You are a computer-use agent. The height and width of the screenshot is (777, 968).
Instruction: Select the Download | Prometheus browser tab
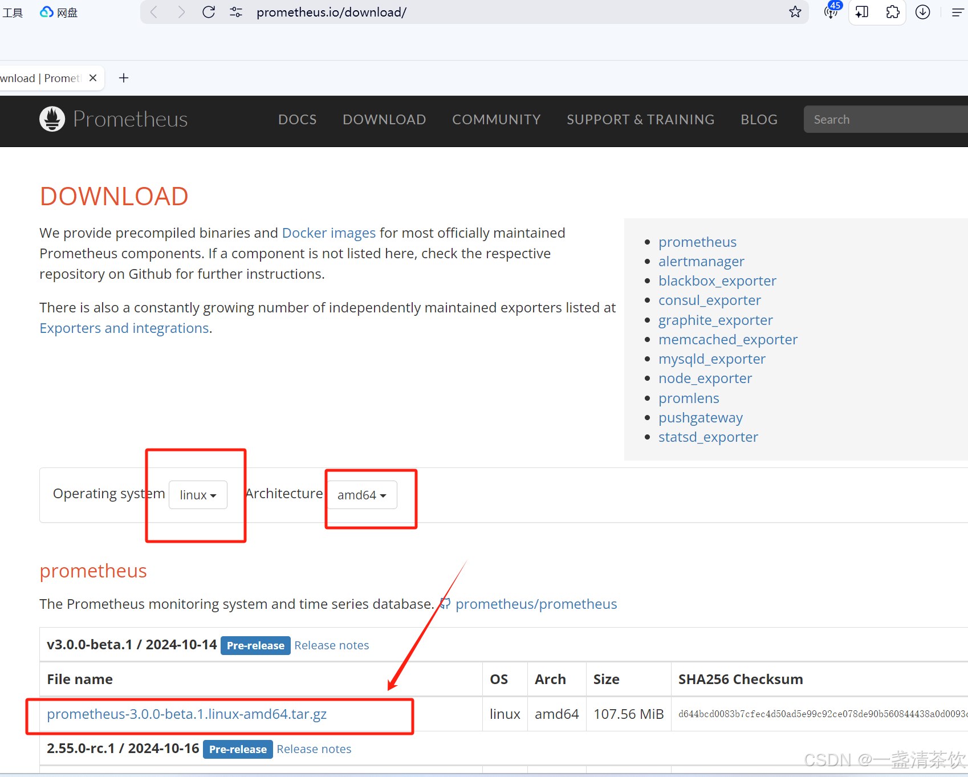click(41, 78)
